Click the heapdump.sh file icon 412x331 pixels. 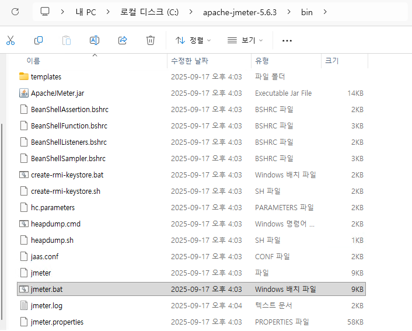[x=24, y=240]
